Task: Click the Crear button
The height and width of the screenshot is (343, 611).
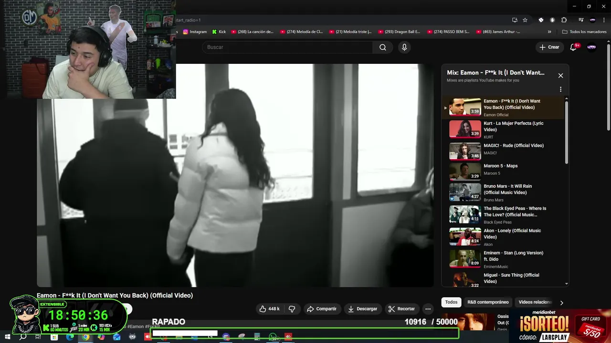Action: coord(549,47)
